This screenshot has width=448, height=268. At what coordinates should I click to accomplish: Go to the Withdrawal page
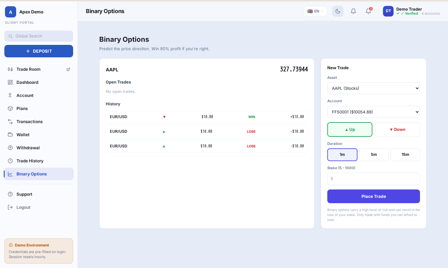39,148
